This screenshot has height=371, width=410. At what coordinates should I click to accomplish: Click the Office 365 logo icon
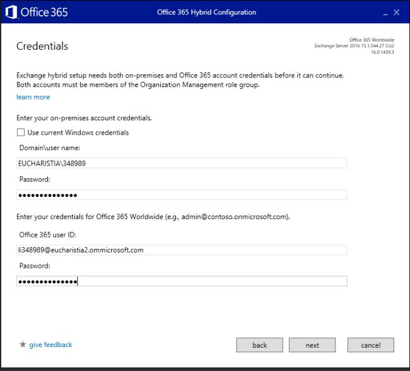click(x=11, y=12)
